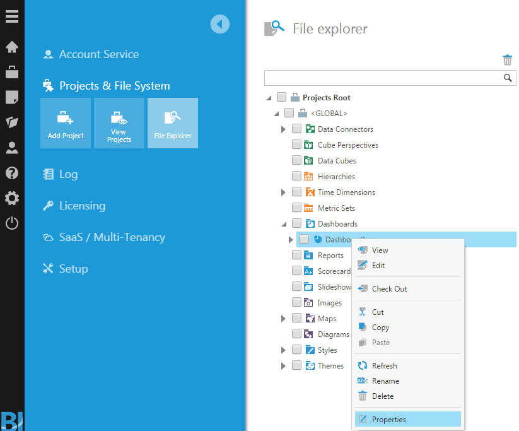This screenshot has height=431, width=519.
Task: Go to the Home icon in sidebar
Action: tap(12, 47)
